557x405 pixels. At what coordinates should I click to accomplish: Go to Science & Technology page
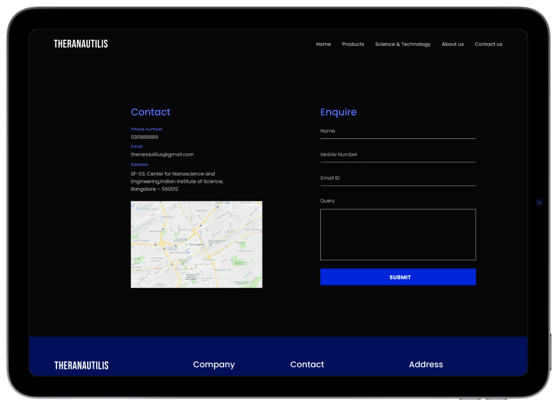coord(403,44)
